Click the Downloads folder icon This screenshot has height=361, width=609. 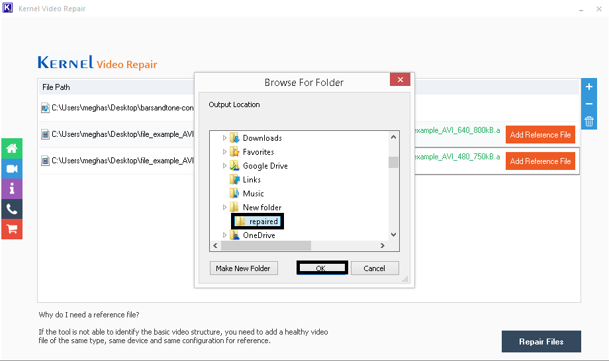pyautogui.click(x=234, y=138)
